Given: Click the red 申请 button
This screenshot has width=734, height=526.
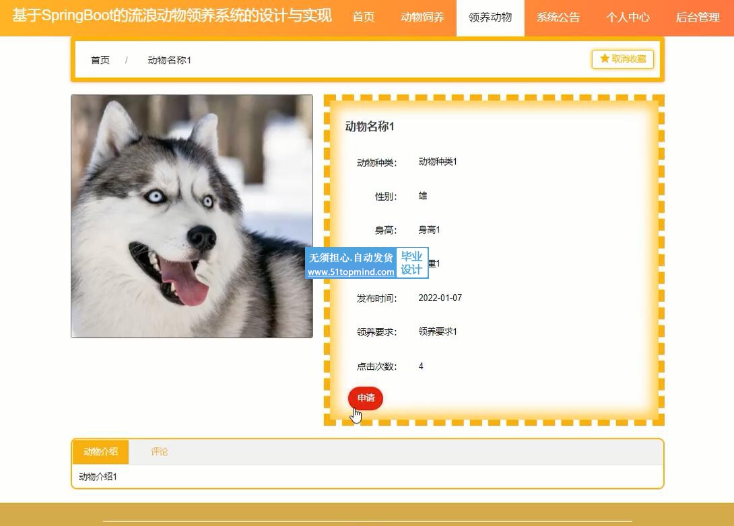Looking at the screenshot, I should (x=366, y=398).
